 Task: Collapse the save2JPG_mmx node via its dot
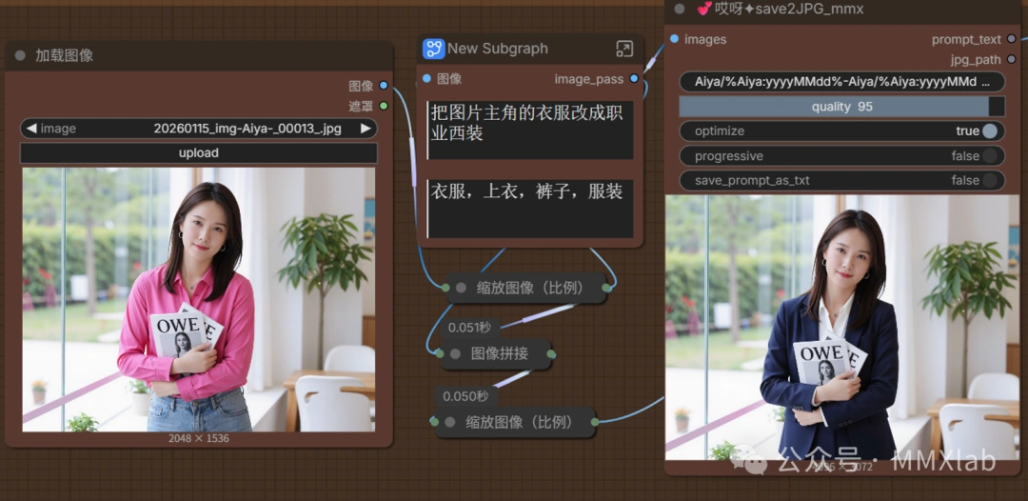680,10
